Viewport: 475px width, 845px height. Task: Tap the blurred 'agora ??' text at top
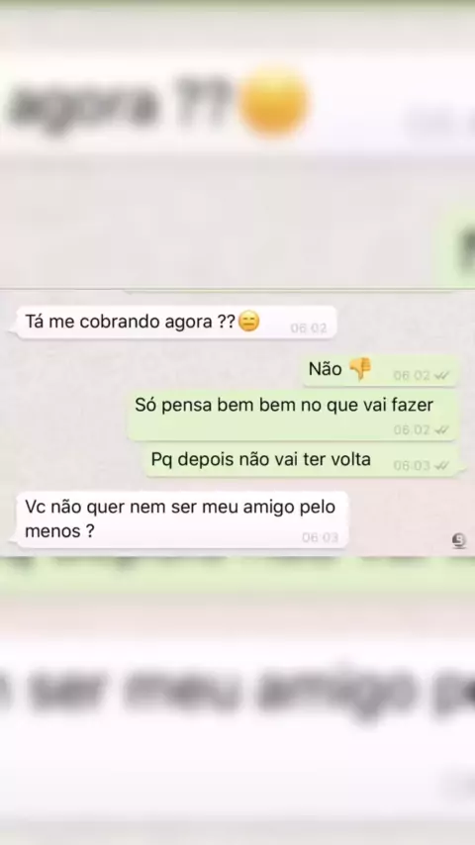point(119,104)
